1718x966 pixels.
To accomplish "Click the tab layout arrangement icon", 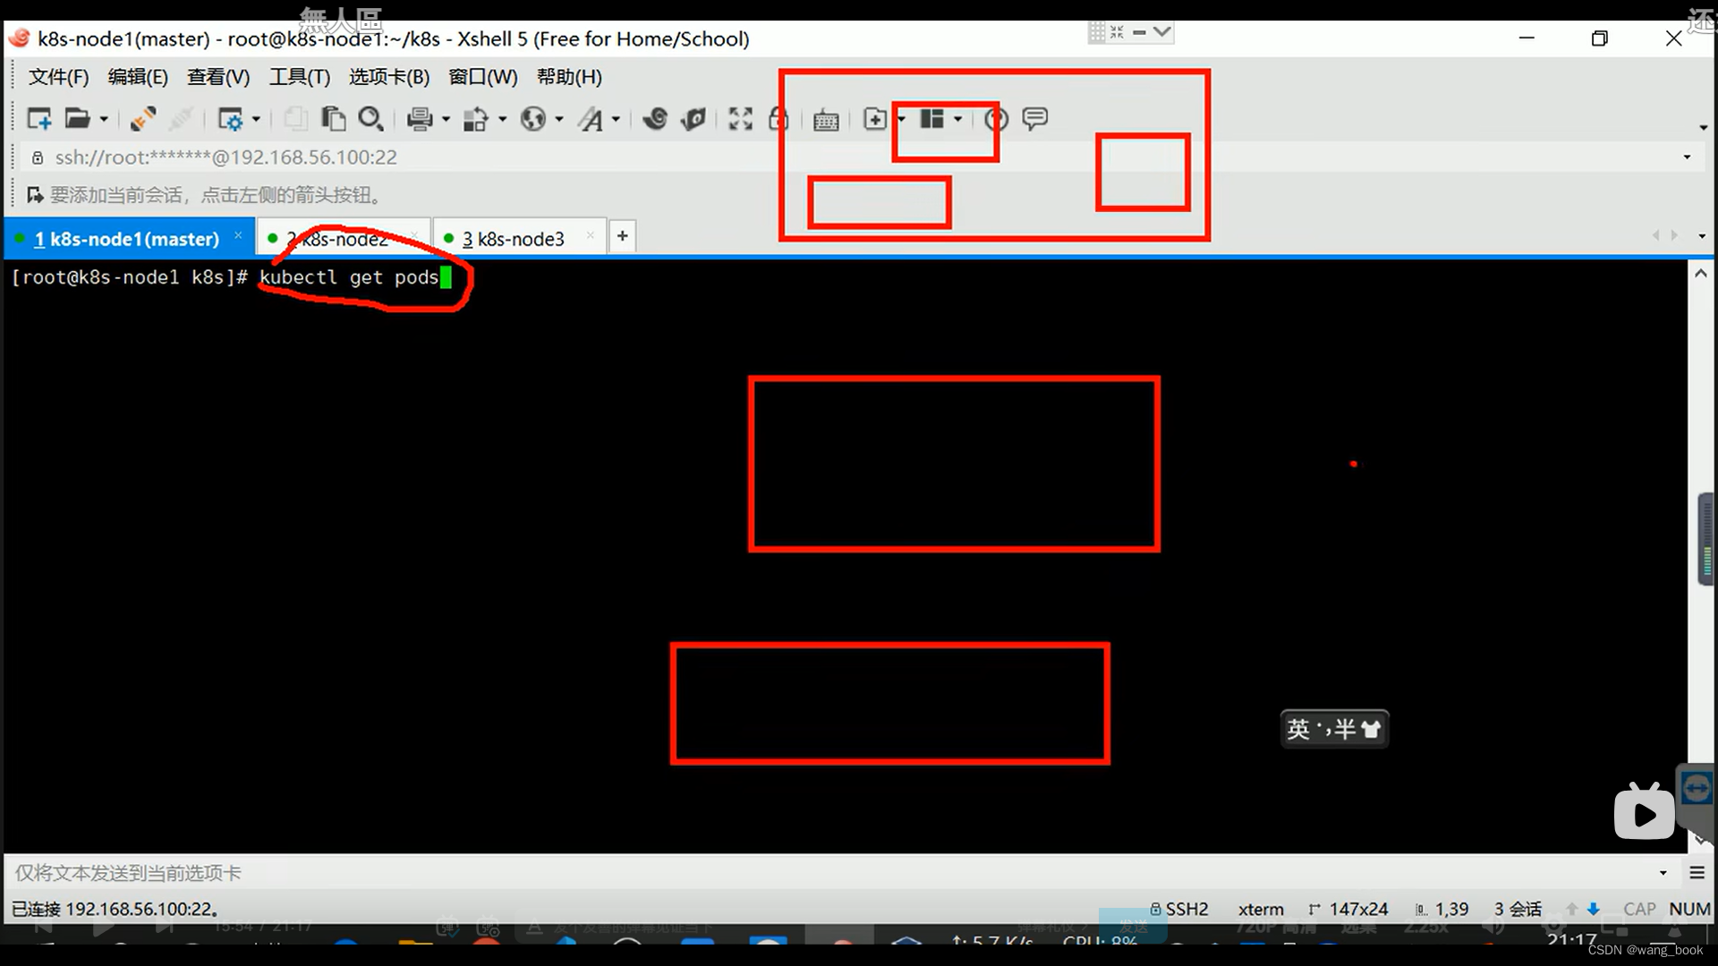I will click(x=931, y=118).
